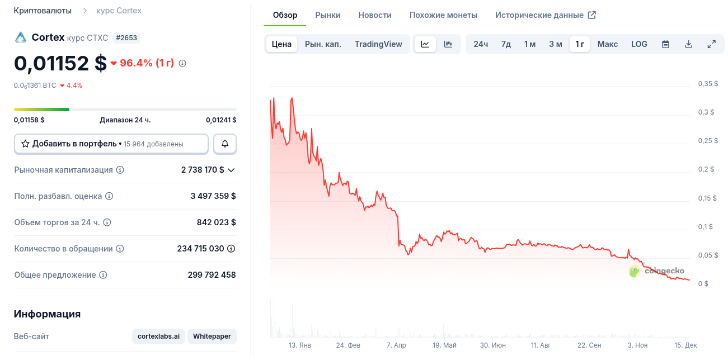This screenshot has height=356, width=728.
Task: Open info tooltip next to price change
Action: point(182,63)
